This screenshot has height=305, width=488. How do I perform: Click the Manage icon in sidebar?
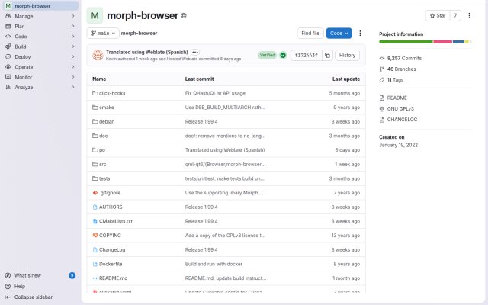pyautogui.click(x=8, y=16)
